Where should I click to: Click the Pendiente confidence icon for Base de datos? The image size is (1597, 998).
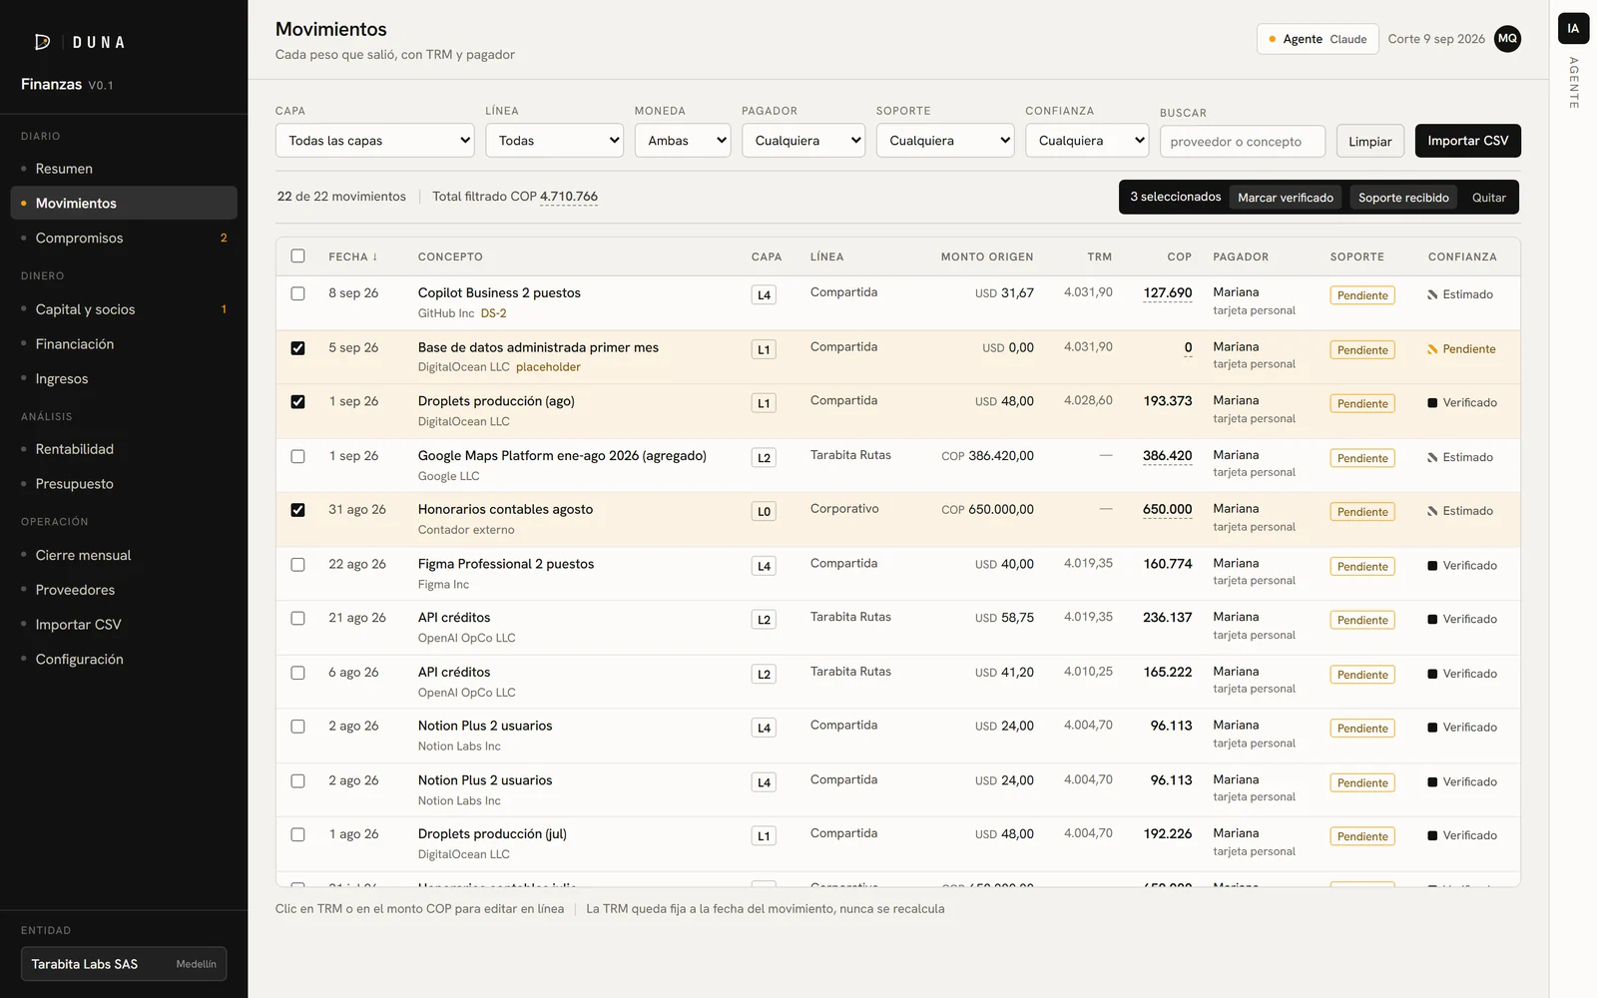pyautogui.click(x=1432, y=349)
